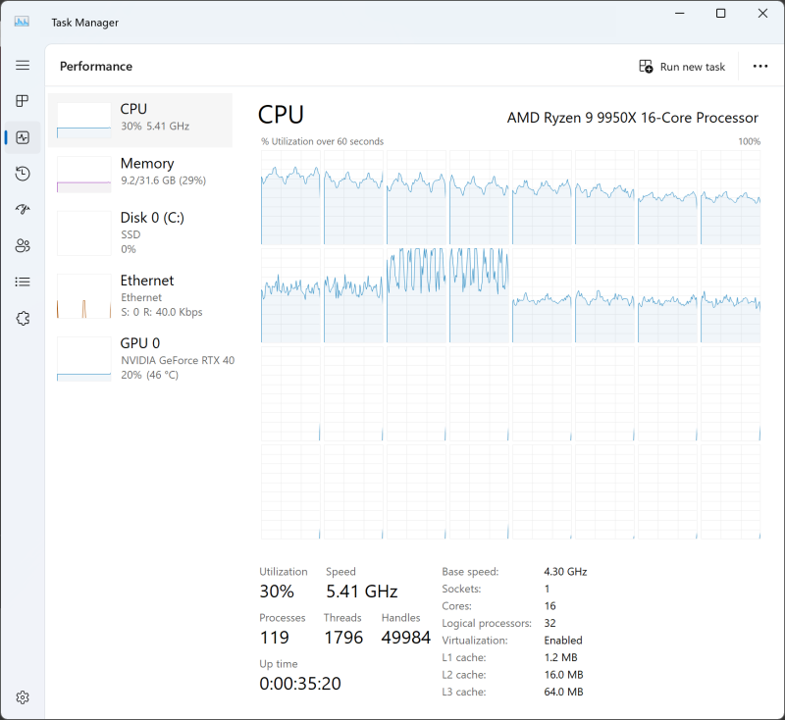785x720 pixels.
Task: Open the App history page icon
Action: click(23, 174)
